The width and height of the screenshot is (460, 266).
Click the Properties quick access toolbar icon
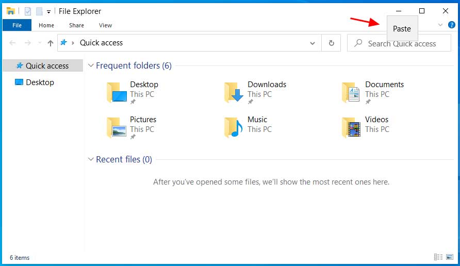click(28, 11)
